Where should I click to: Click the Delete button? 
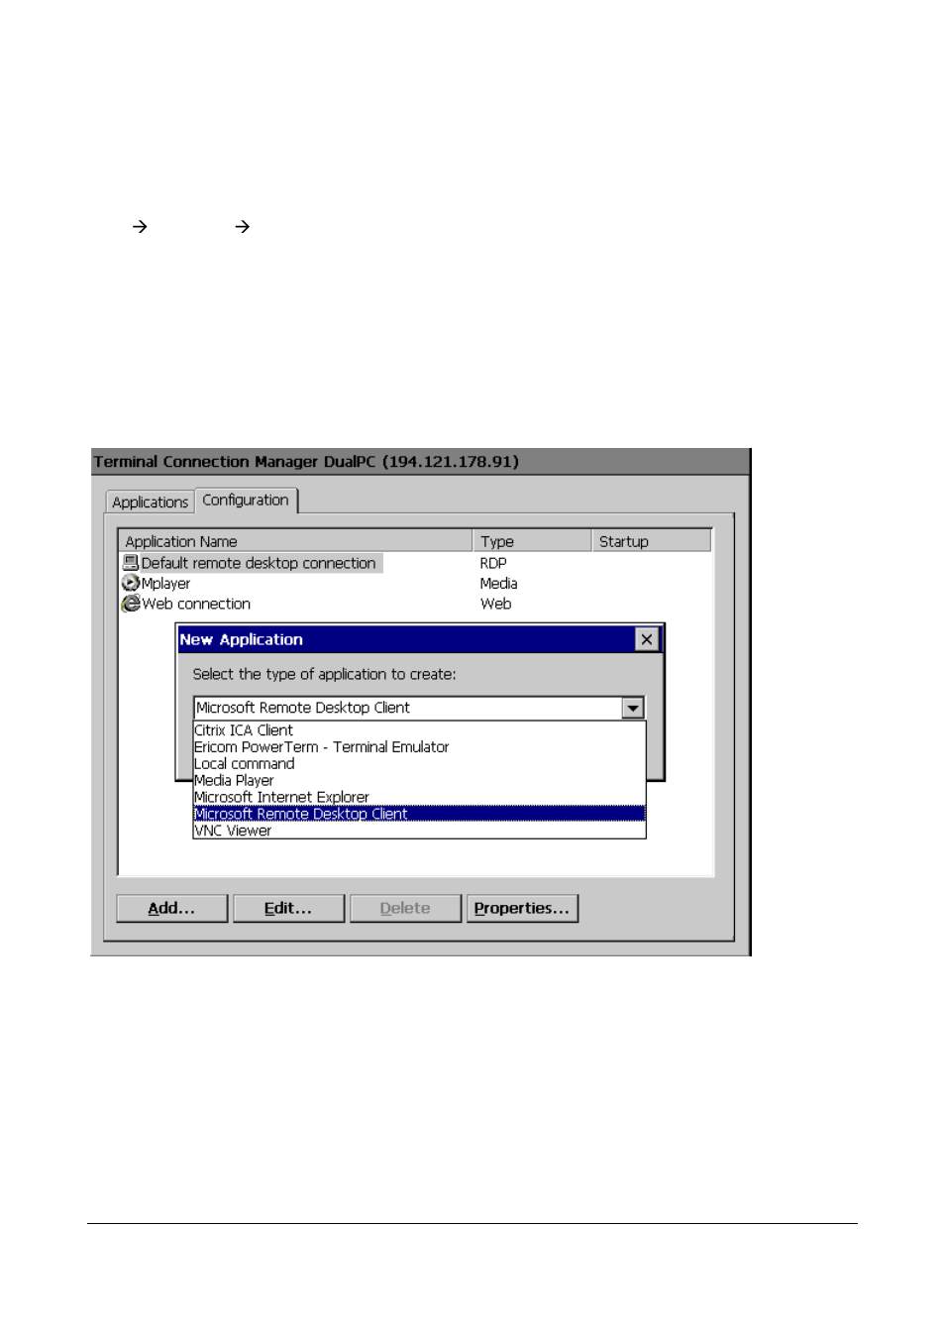[x=405, y=908]
